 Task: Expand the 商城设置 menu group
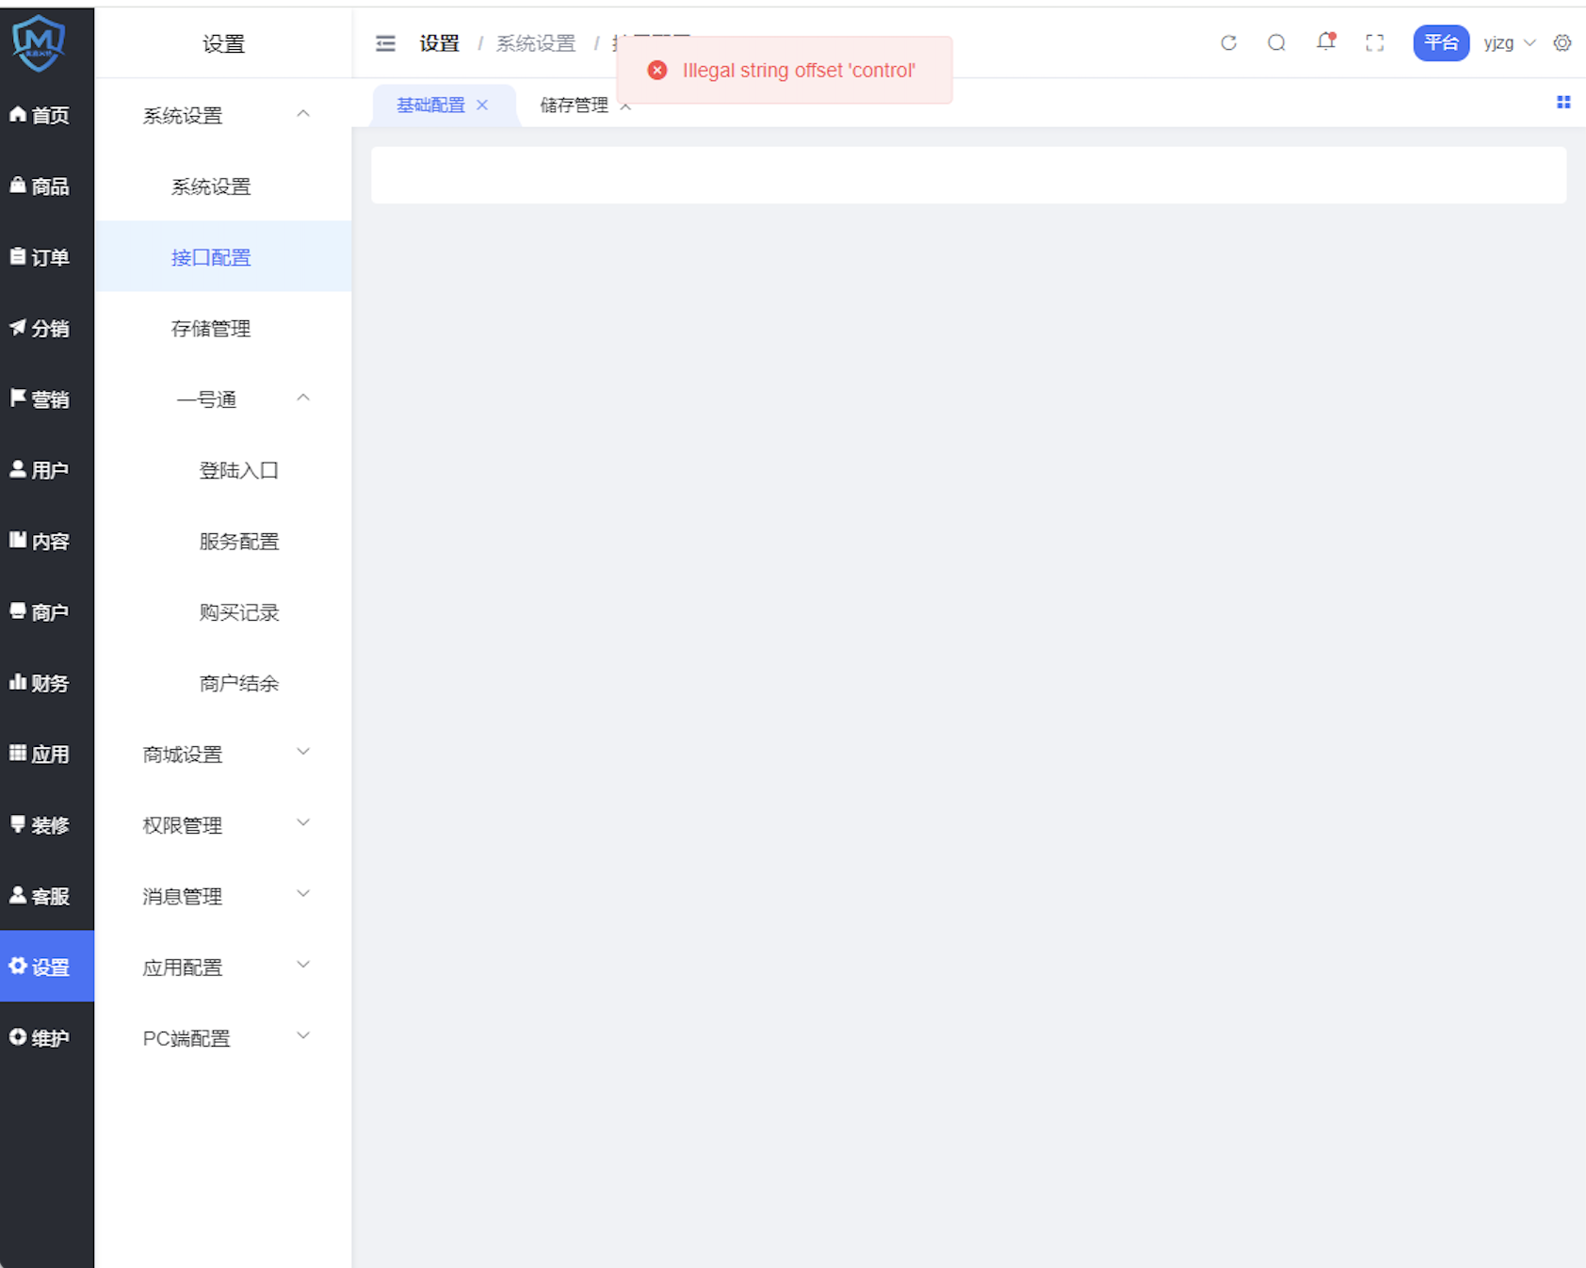tap(303, 752)
